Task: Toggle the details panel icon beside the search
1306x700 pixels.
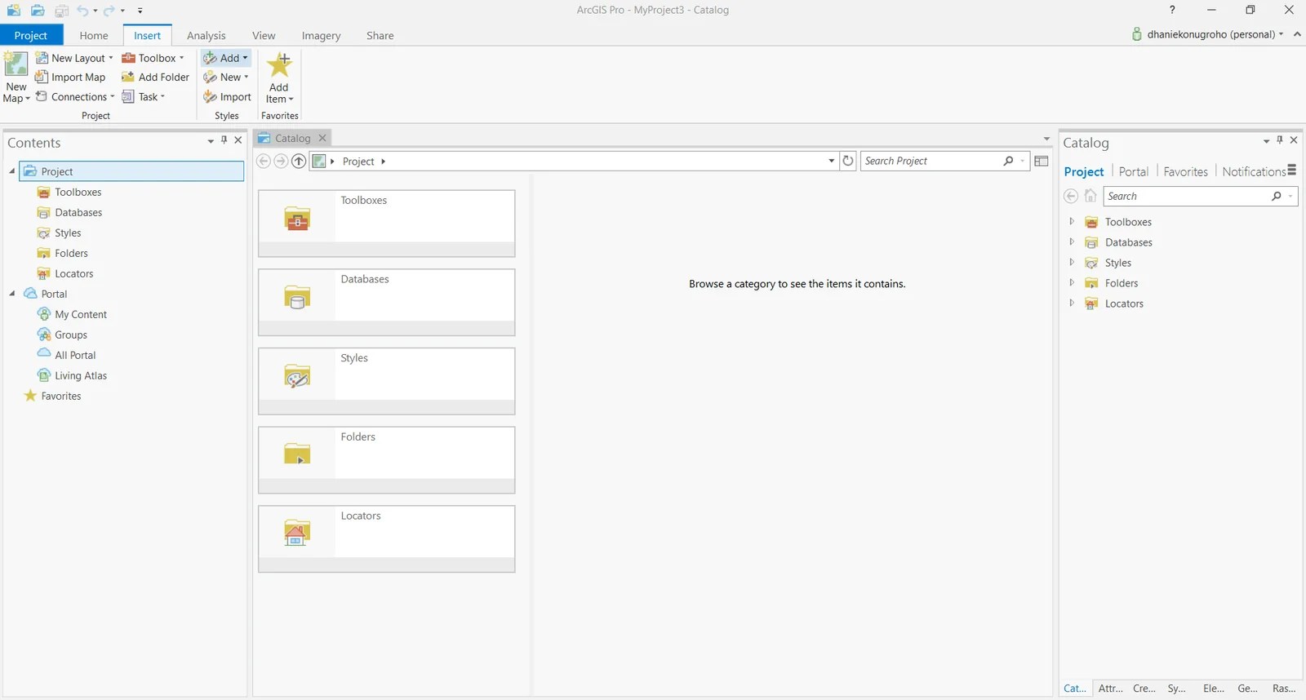Action: point(1042,161)
